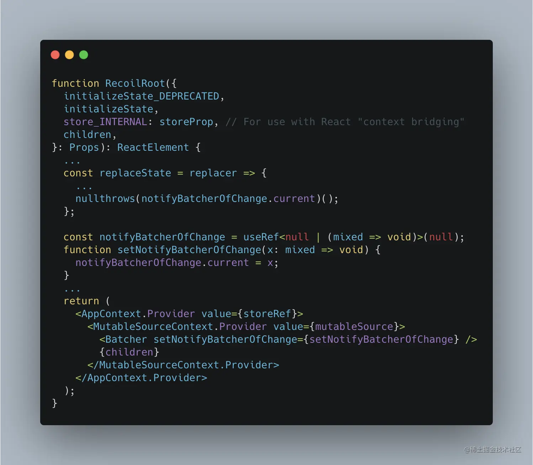Click the green maximize dot

[x=84, y=55]
